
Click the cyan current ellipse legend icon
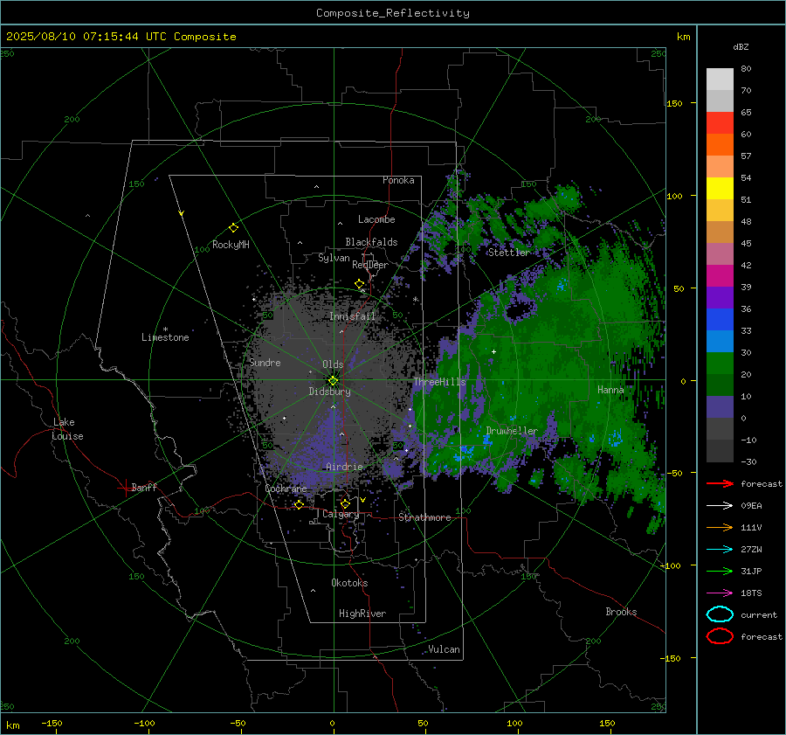tap(720, 614)
